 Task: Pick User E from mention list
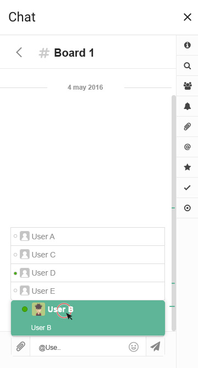pyautogui.click(x=88, y=291)
